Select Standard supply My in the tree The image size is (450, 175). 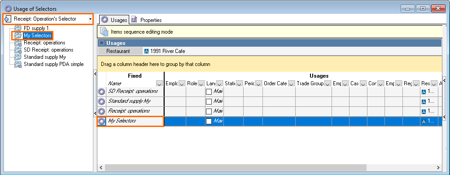[x=45, y=57]
